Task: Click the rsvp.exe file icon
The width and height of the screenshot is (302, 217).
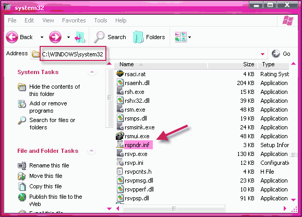Action: coord(120,154)
